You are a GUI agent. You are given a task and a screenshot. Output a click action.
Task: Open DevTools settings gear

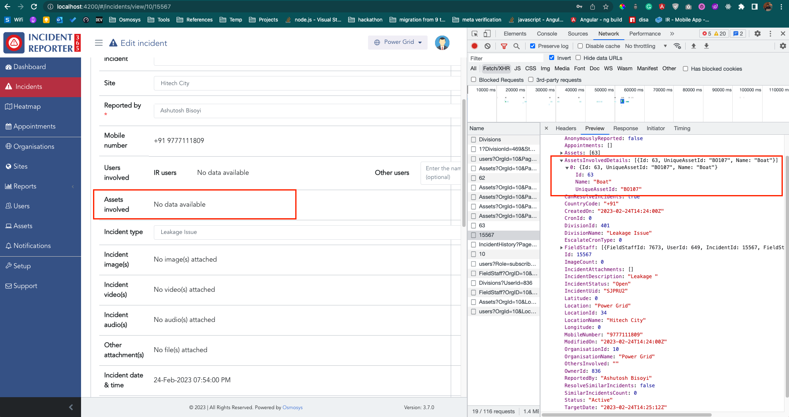(x=757, y=34)
